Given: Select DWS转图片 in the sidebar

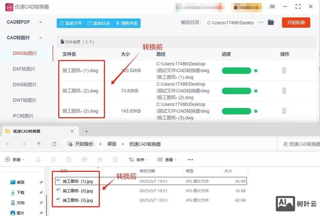Looking at the screenshot, I should 25,85.
